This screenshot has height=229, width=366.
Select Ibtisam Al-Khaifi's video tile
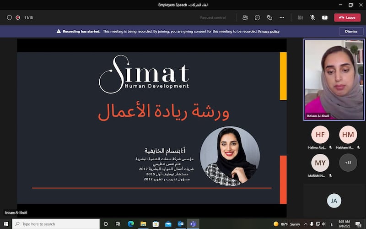pyautogui.click(x=334, y=80)
